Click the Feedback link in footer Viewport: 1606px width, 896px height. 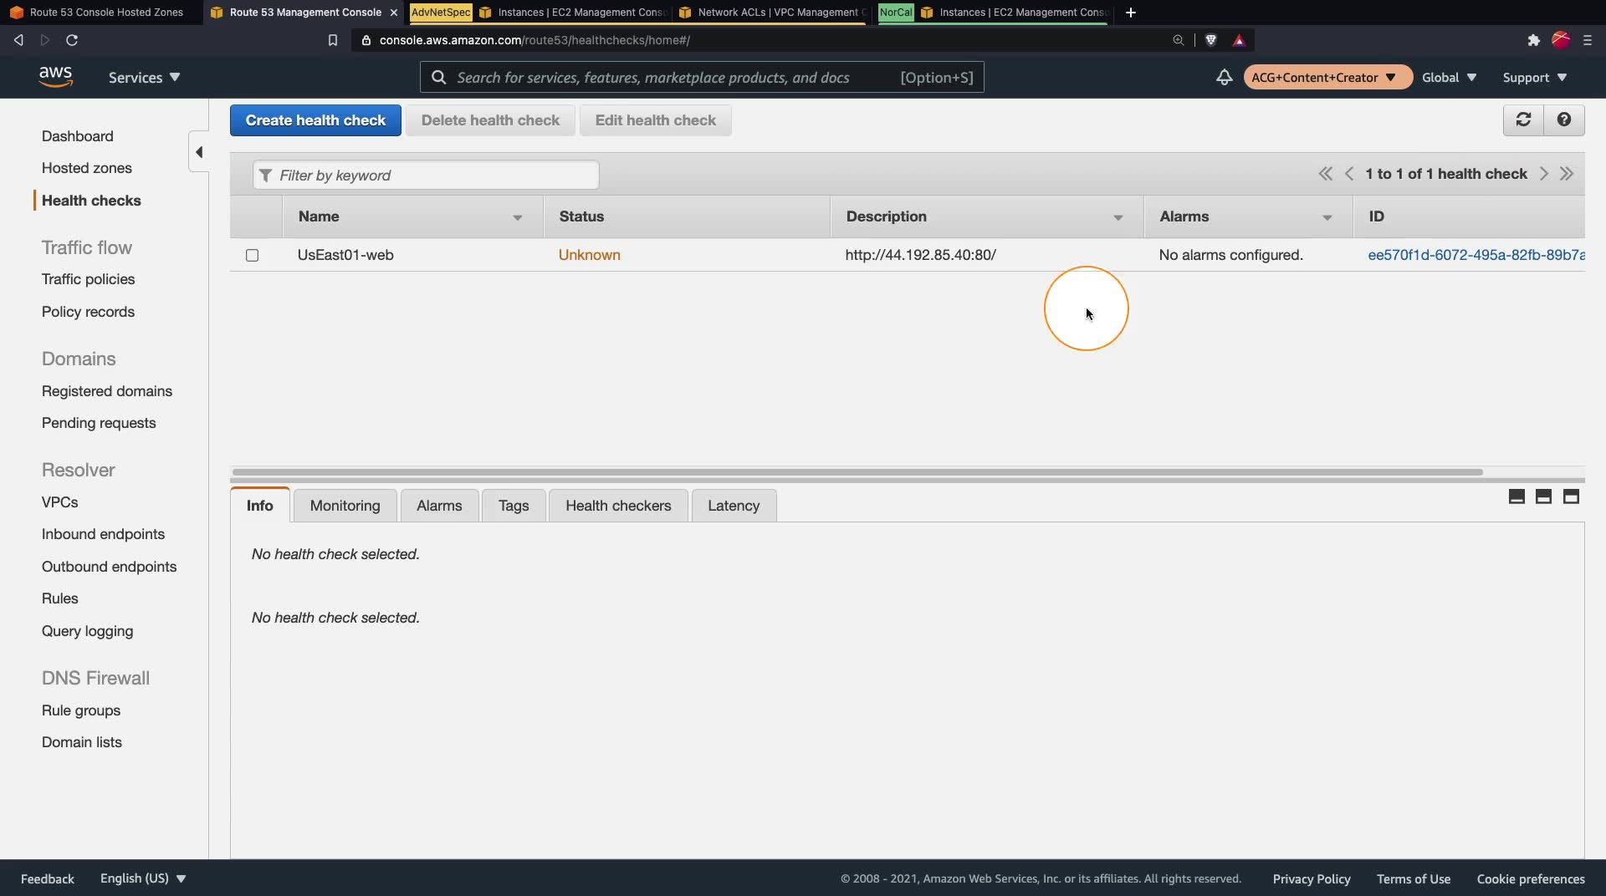tap(48, 878)
